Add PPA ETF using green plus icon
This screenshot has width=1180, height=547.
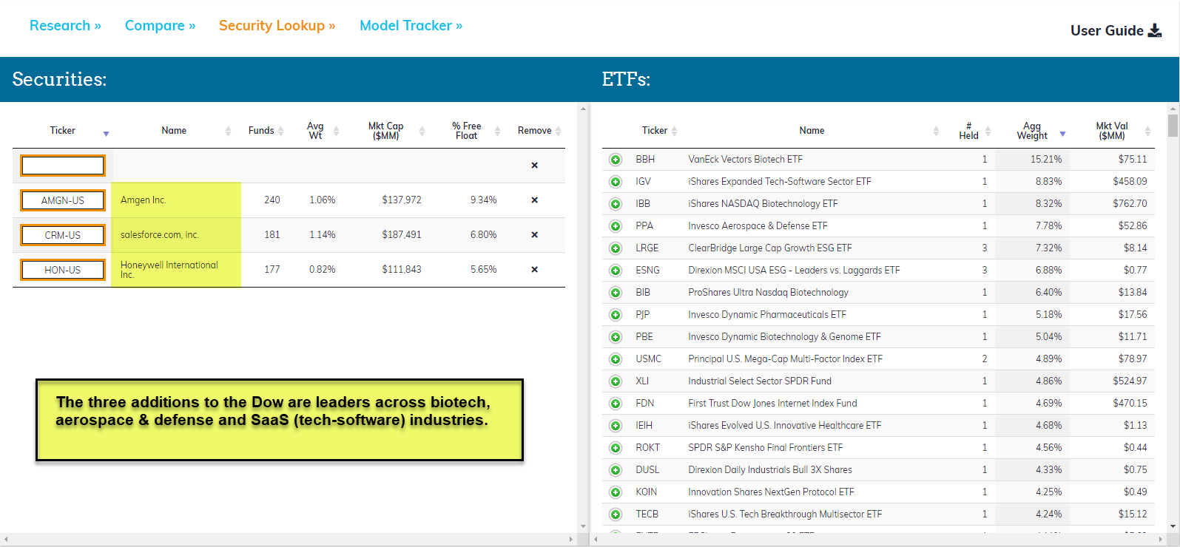(616, 226)
